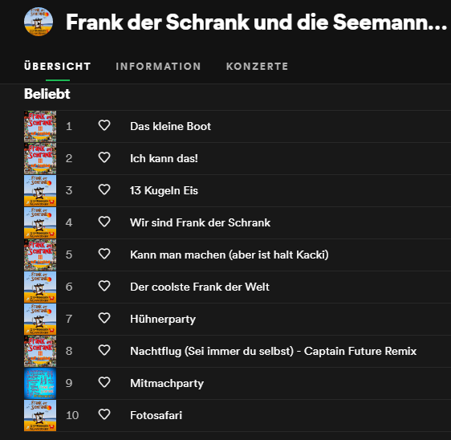Click the artist name heading
Screen dimensions: 451x440
(256, 22)
